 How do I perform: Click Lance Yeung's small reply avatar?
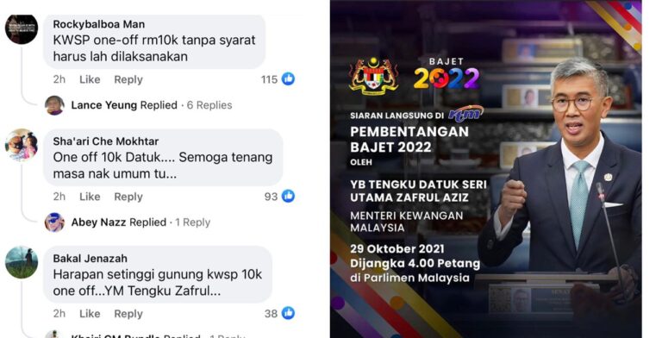(x=54, y=105)
